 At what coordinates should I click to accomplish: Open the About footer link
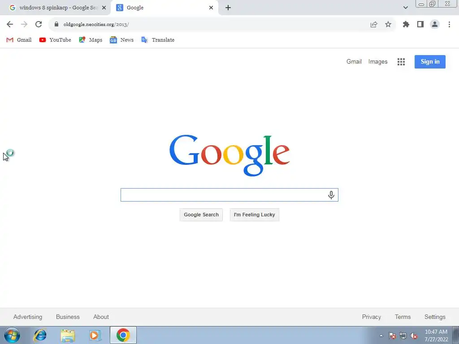[x=101, y=317]
